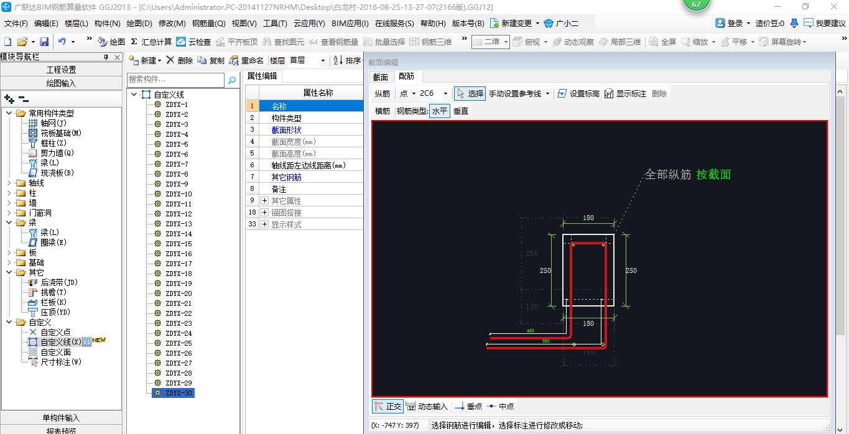Toggle 水平 horizontal rebar type
The image size is (849, 434).
point(439,111)
